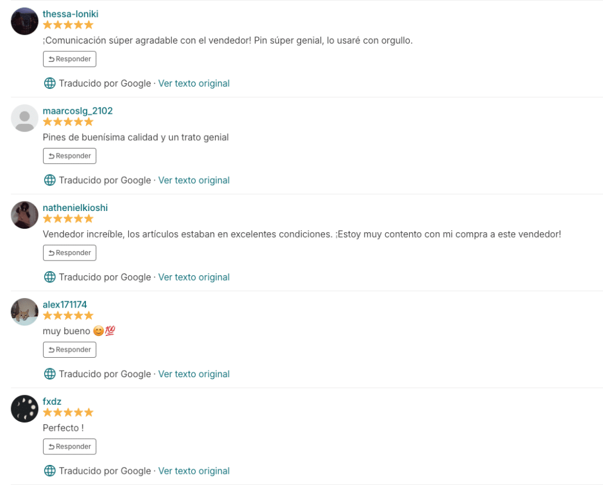Open the thessa-loniki username link
Image resolution: width=603 pixels, height=485 pixels.
click(x=70, y=14)
